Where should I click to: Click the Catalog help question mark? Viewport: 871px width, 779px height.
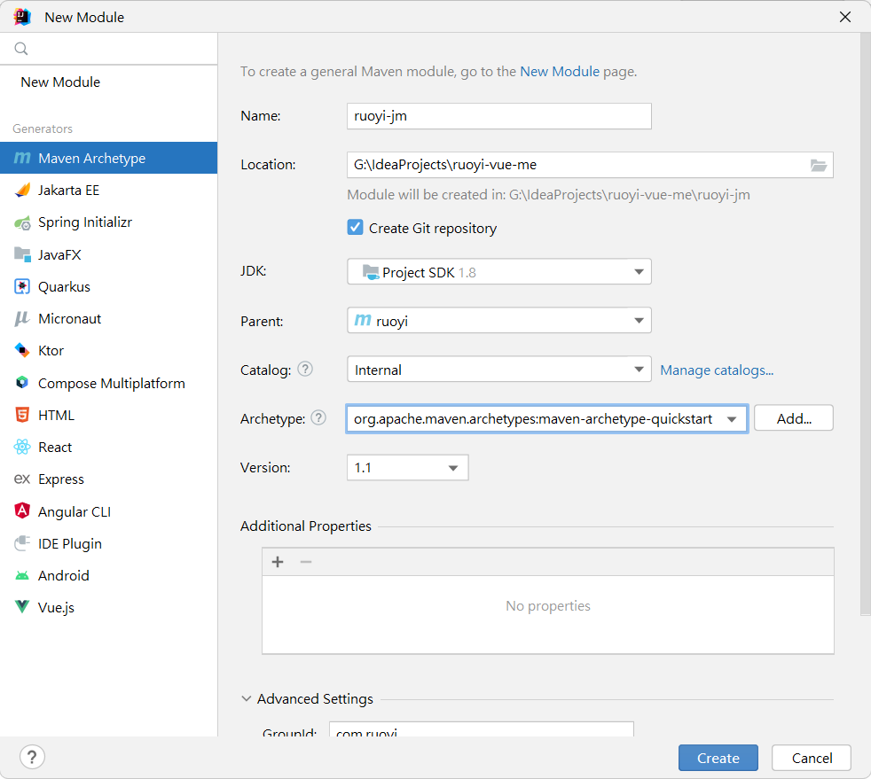tap(305, 370)
